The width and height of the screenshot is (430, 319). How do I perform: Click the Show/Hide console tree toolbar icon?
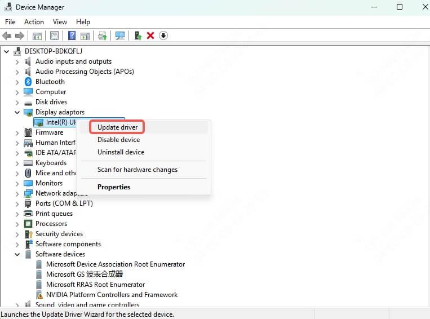(37, 36)
